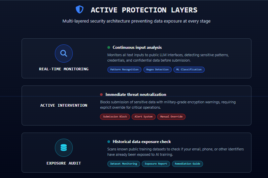Select the Submission Block tag
The width and height of the screenshot is (268, 178).
pyautogui.click(x=115, y=117)
